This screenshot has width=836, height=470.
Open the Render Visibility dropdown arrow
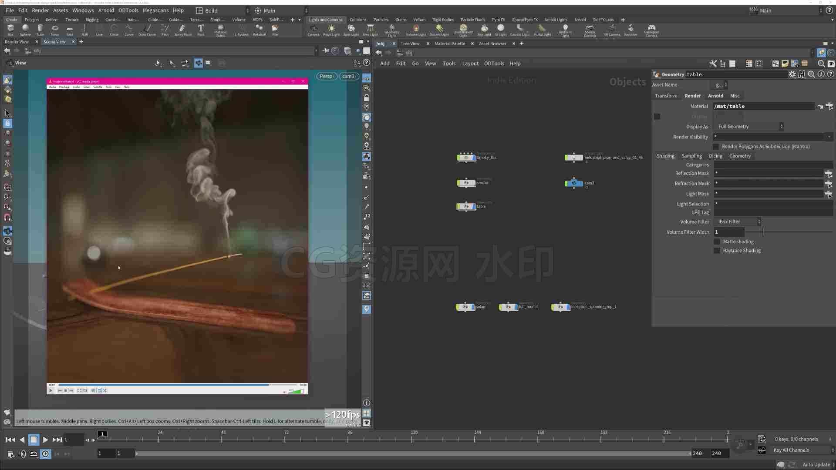[829, 137]
